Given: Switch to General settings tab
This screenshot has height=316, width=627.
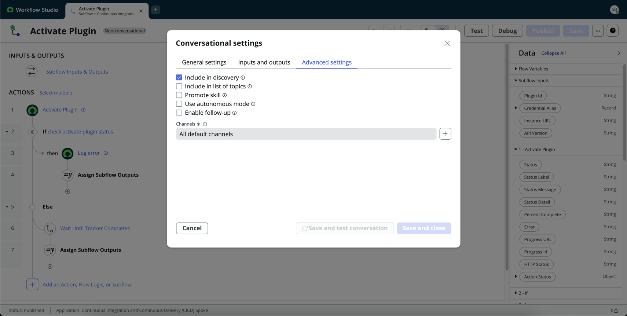Looking at the screenshot, I should coord(204,62).
